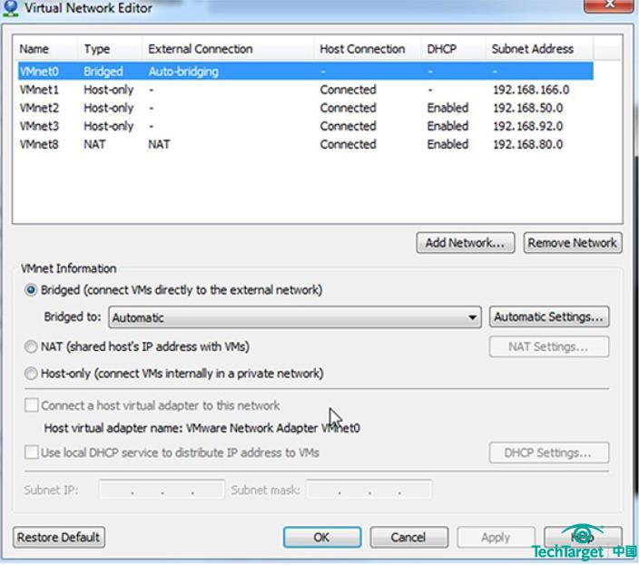Click Connected cell in VMnet3 row
The height and width of the screenshot is (565, 639).
348,127
